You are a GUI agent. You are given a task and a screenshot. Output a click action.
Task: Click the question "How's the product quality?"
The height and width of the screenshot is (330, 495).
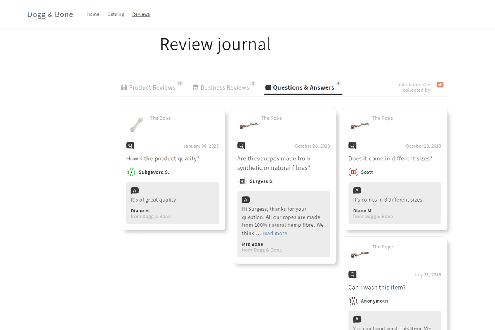(163, 159)
